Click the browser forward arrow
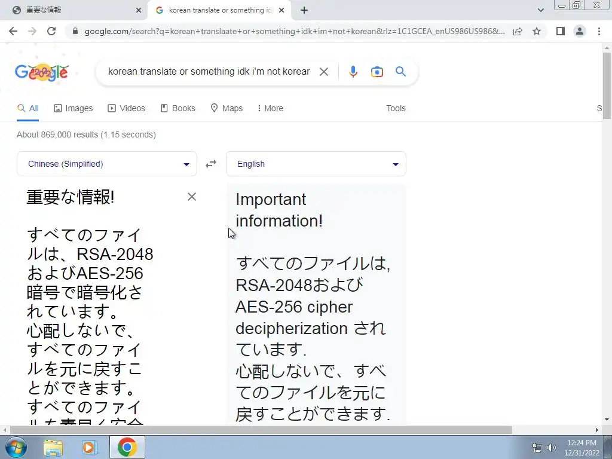Viewport: 612px width, 459px height. pyautogui.click(x=32, y=31)
